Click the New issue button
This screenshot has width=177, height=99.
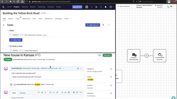tap(107, 55)
